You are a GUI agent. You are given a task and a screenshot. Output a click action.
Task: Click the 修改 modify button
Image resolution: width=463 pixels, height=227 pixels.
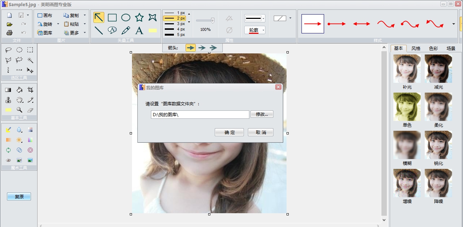(x=262, y=114)
